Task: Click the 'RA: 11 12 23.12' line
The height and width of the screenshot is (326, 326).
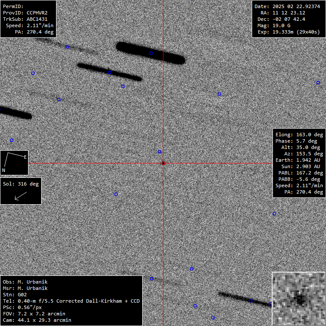Action: point(283,13)
